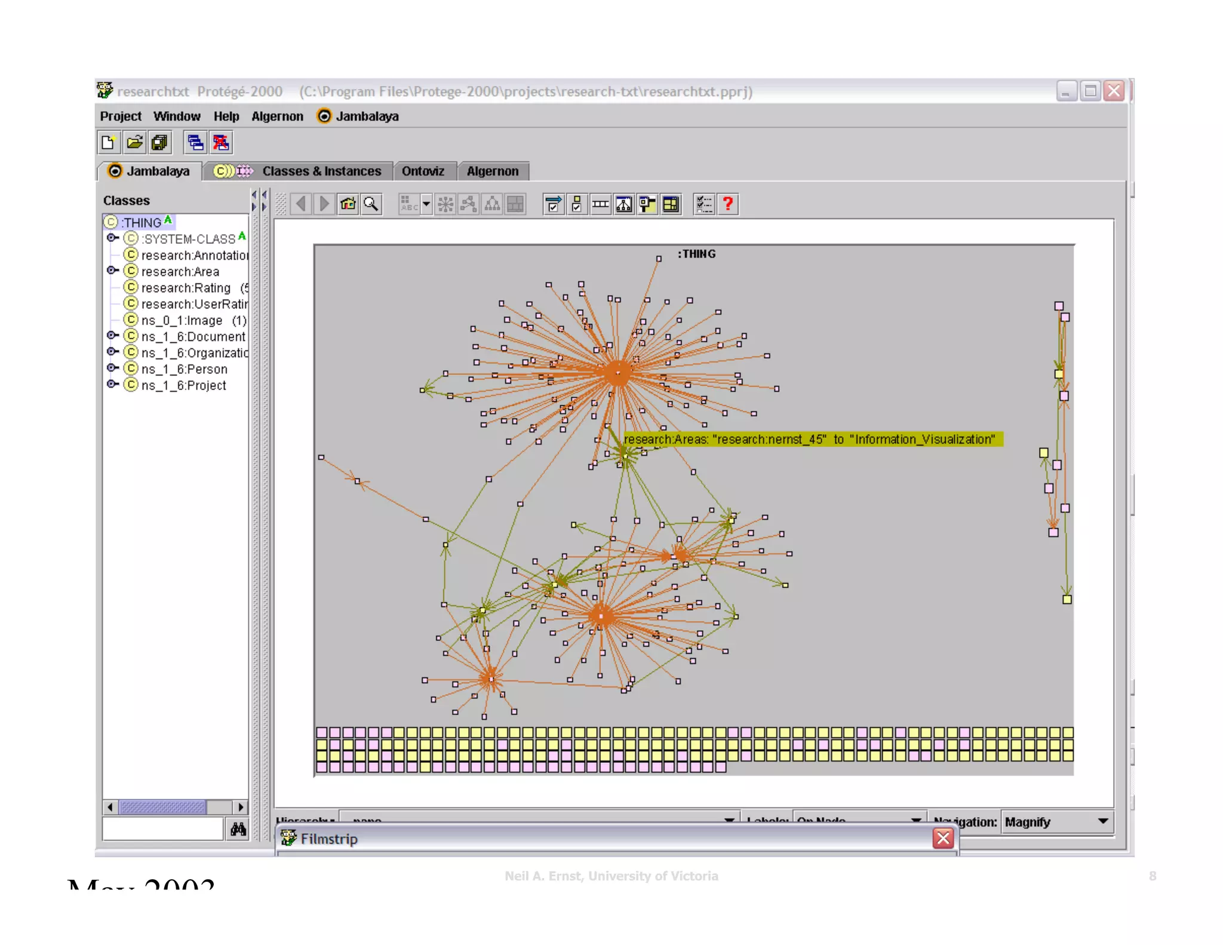1223x945 pixels.
Task: Switch to the Ontoviz tab
Action: 423,171
